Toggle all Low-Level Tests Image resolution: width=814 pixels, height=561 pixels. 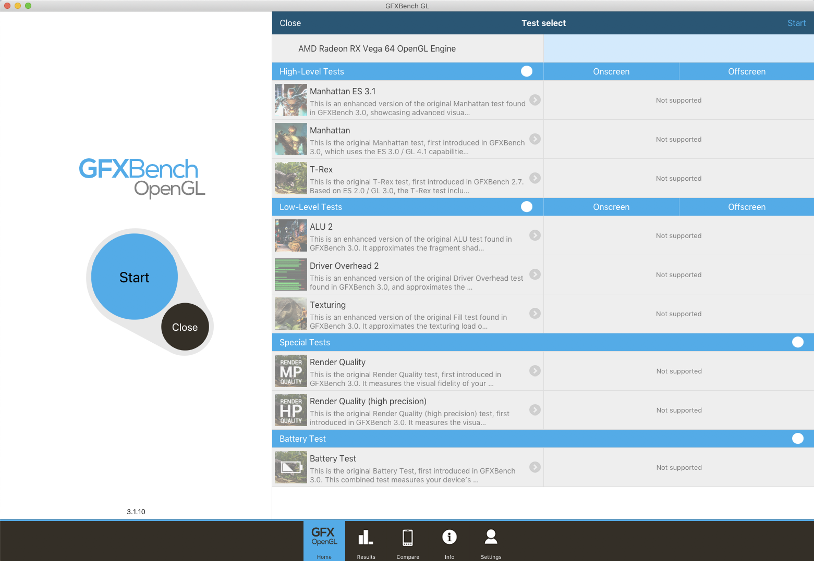pyautogui.click(x=527, y=207)
